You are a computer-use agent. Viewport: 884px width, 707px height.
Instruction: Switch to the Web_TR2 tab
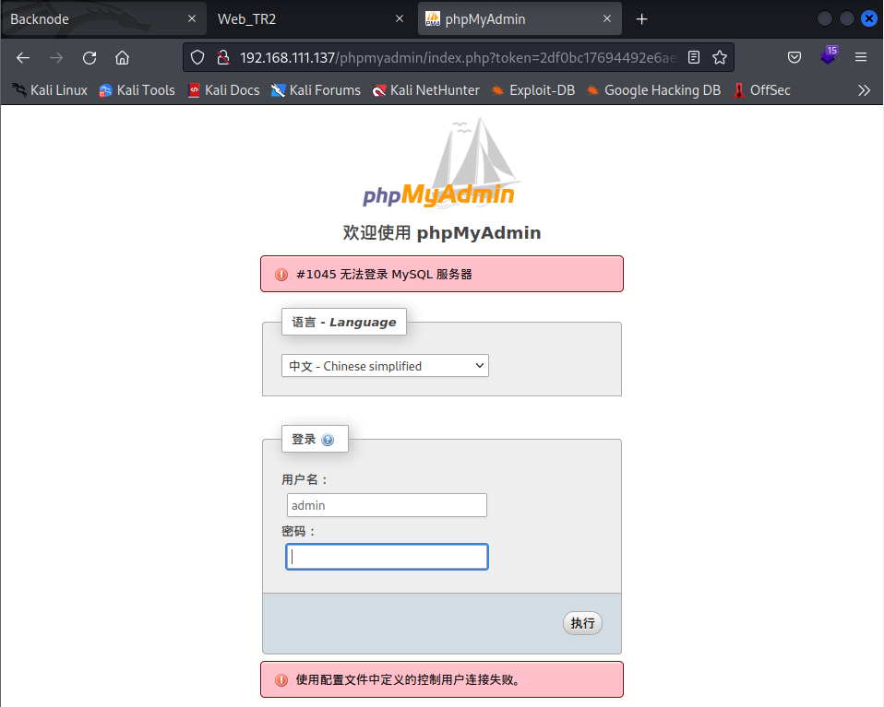pyautogui.click(x=312, y=19)
